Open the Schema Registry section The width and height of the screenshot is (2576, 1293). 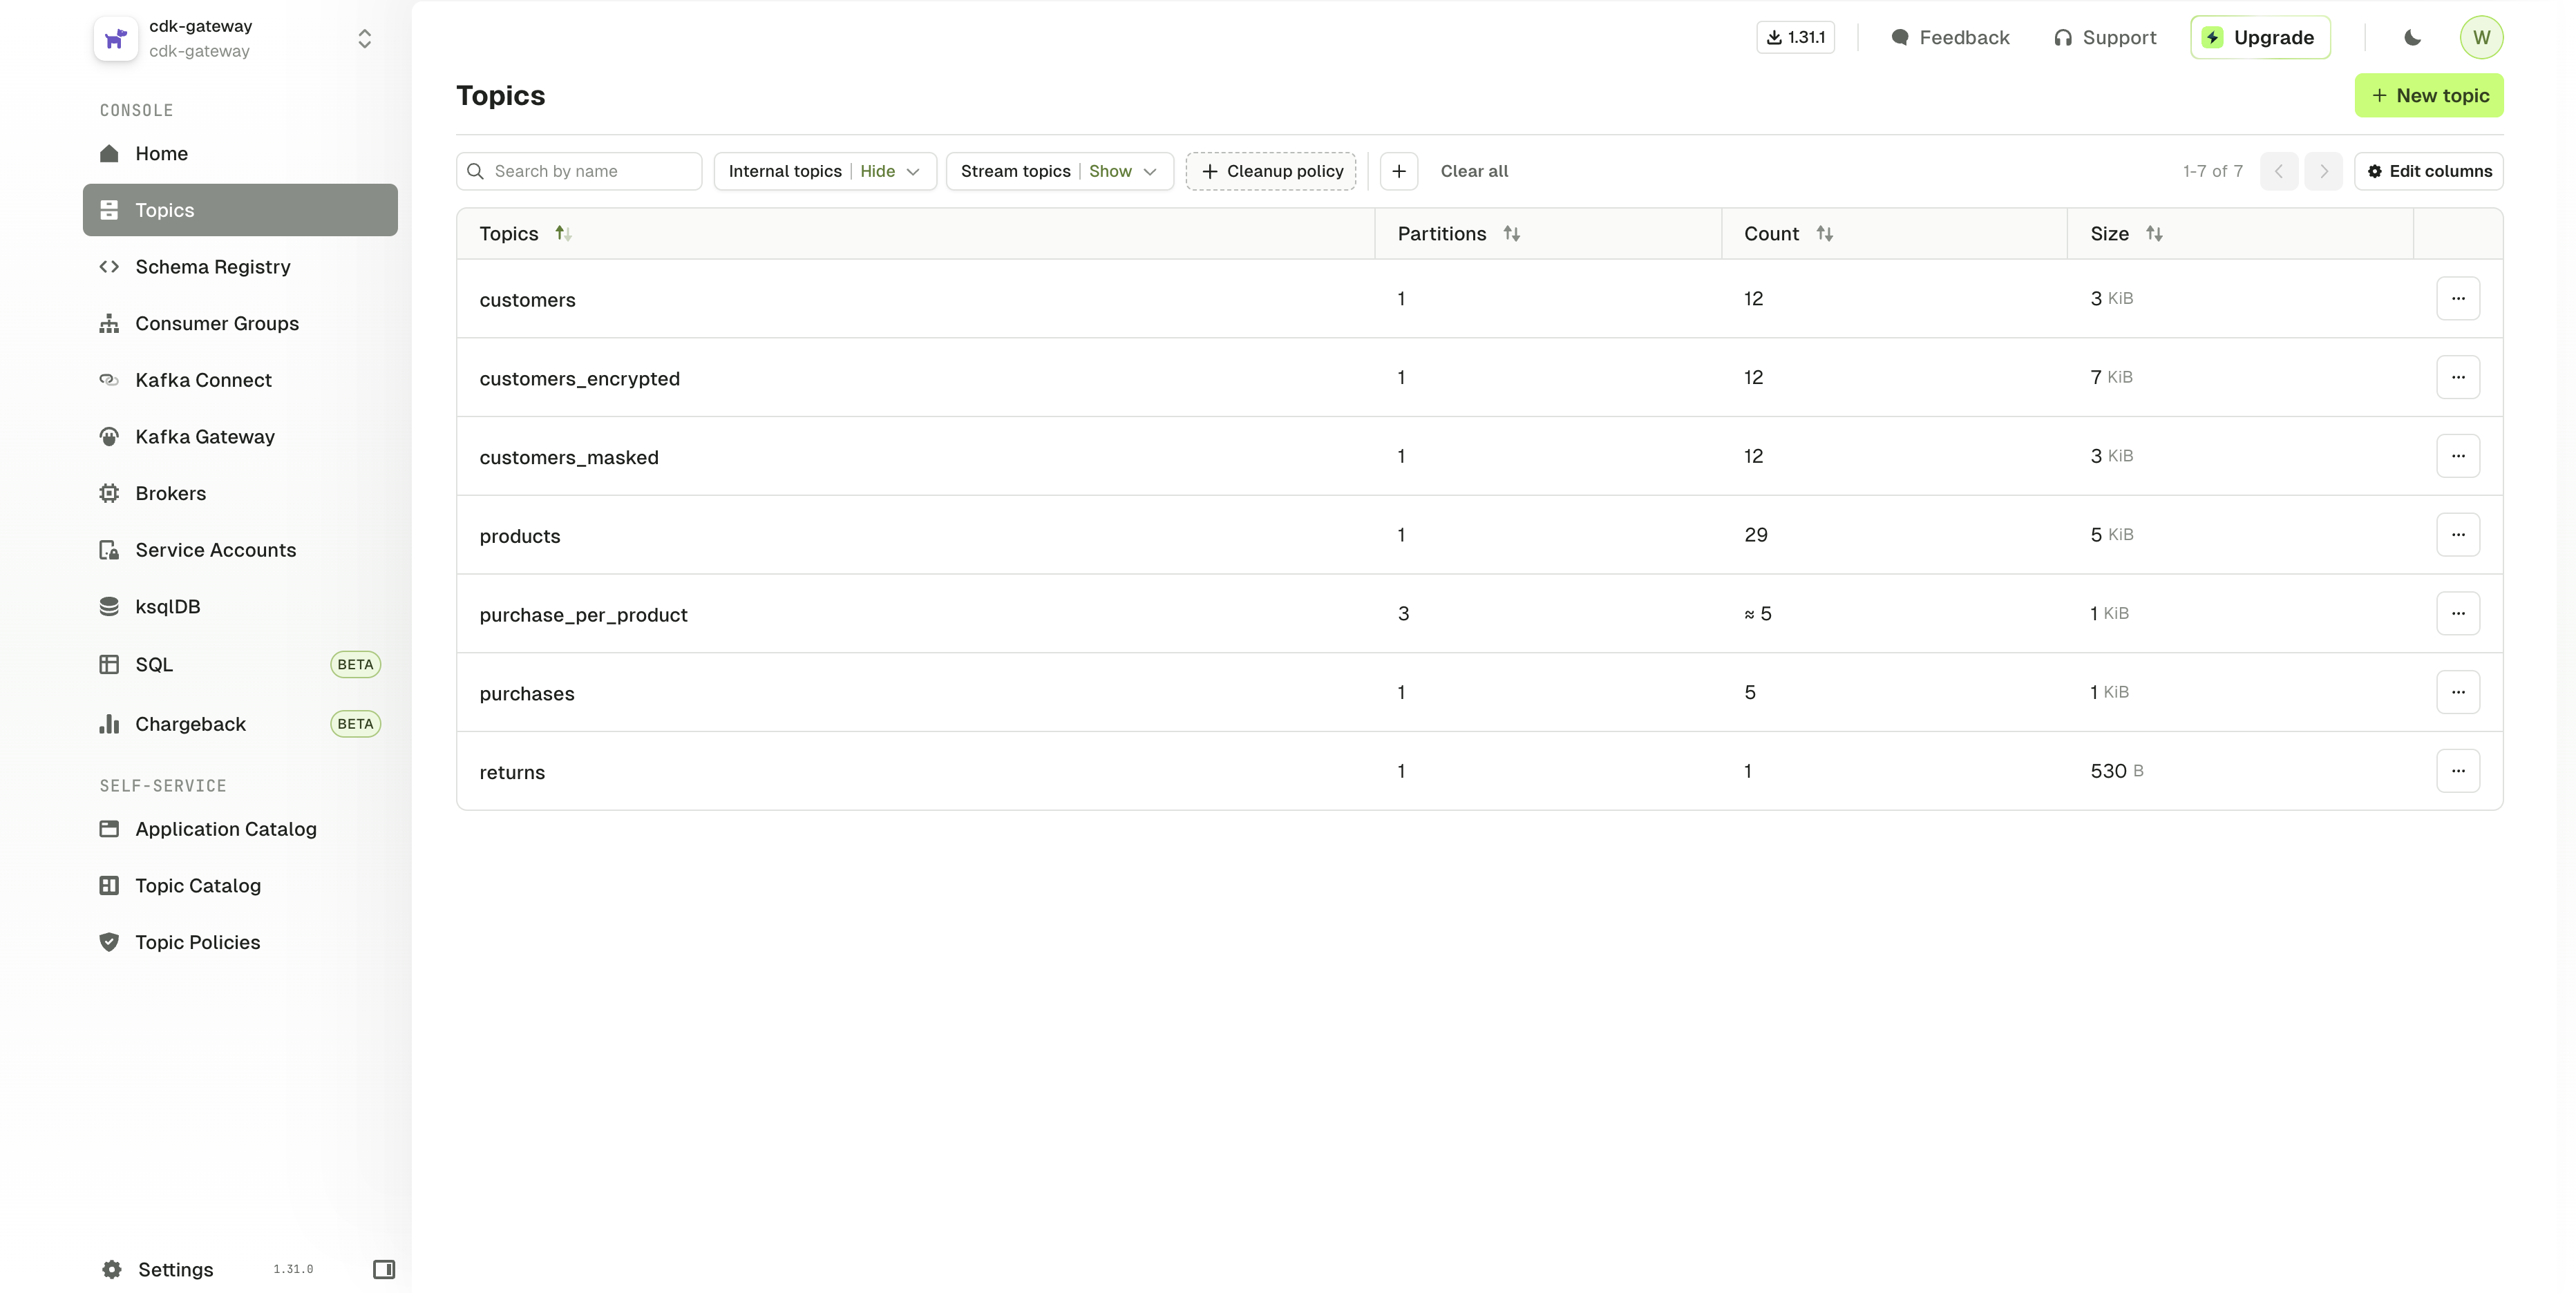coord(212,267)
